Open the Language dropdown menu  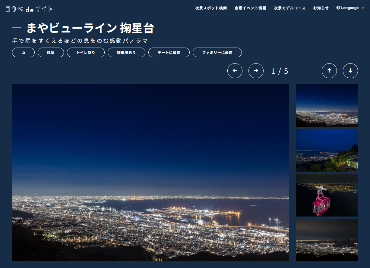[350, 8]
